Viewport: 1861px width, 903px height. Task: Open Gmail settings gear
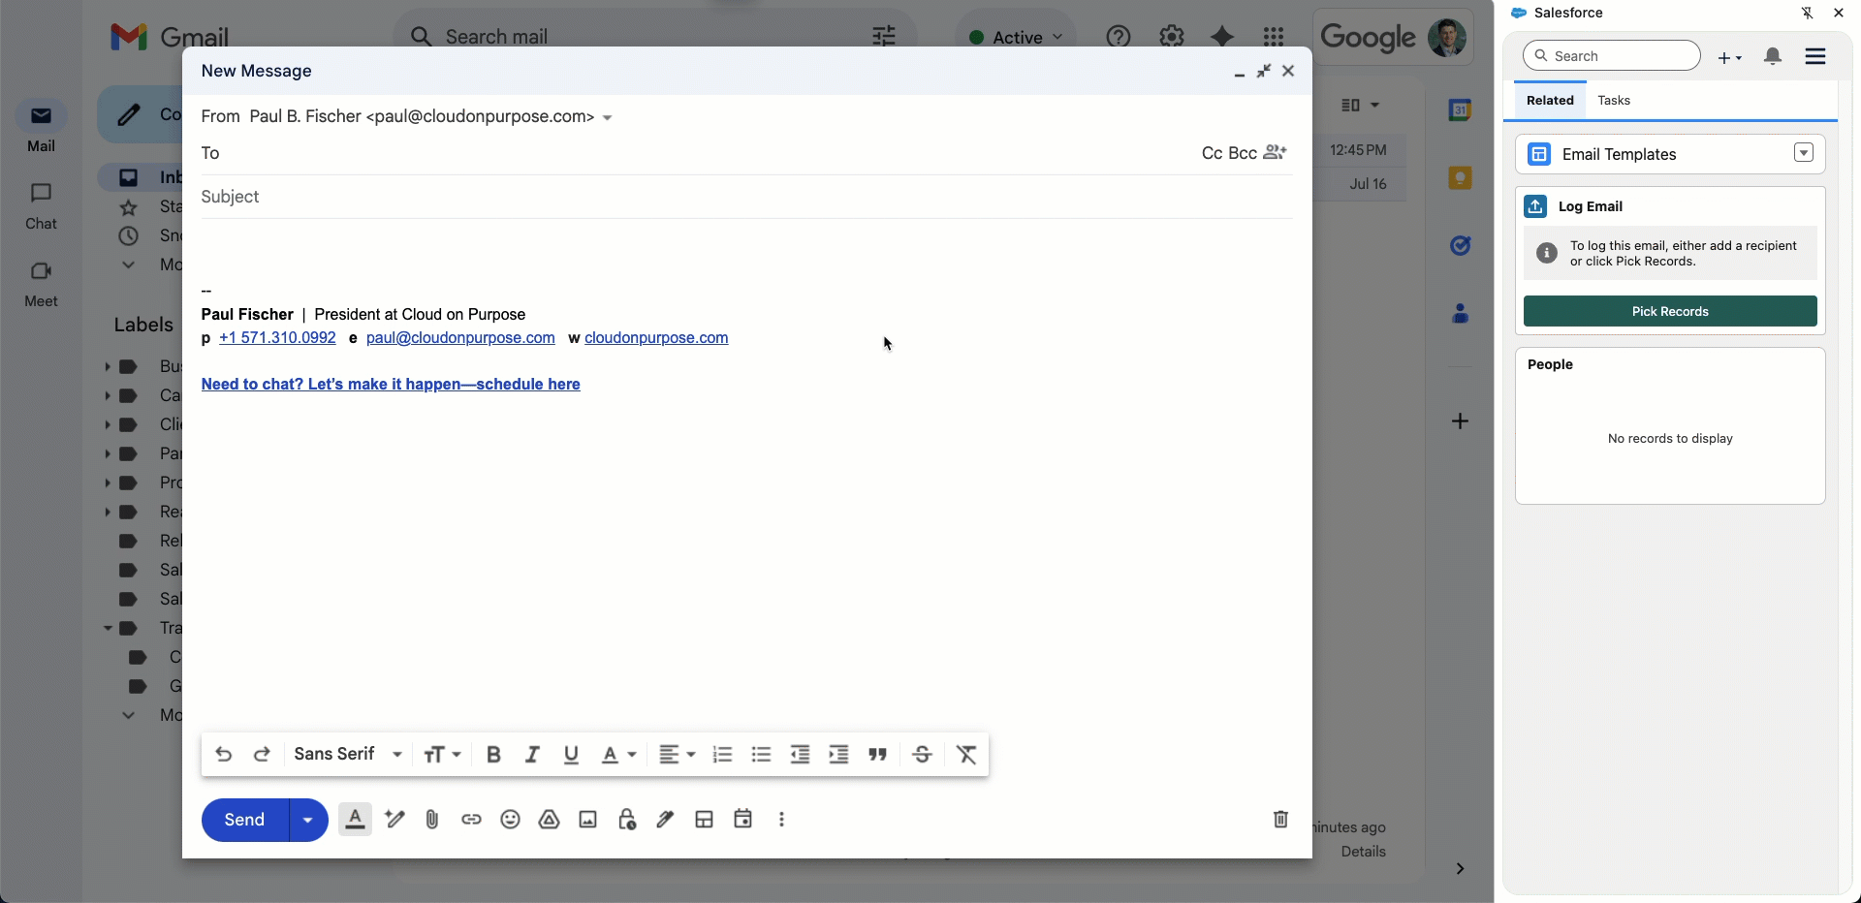1172,37
